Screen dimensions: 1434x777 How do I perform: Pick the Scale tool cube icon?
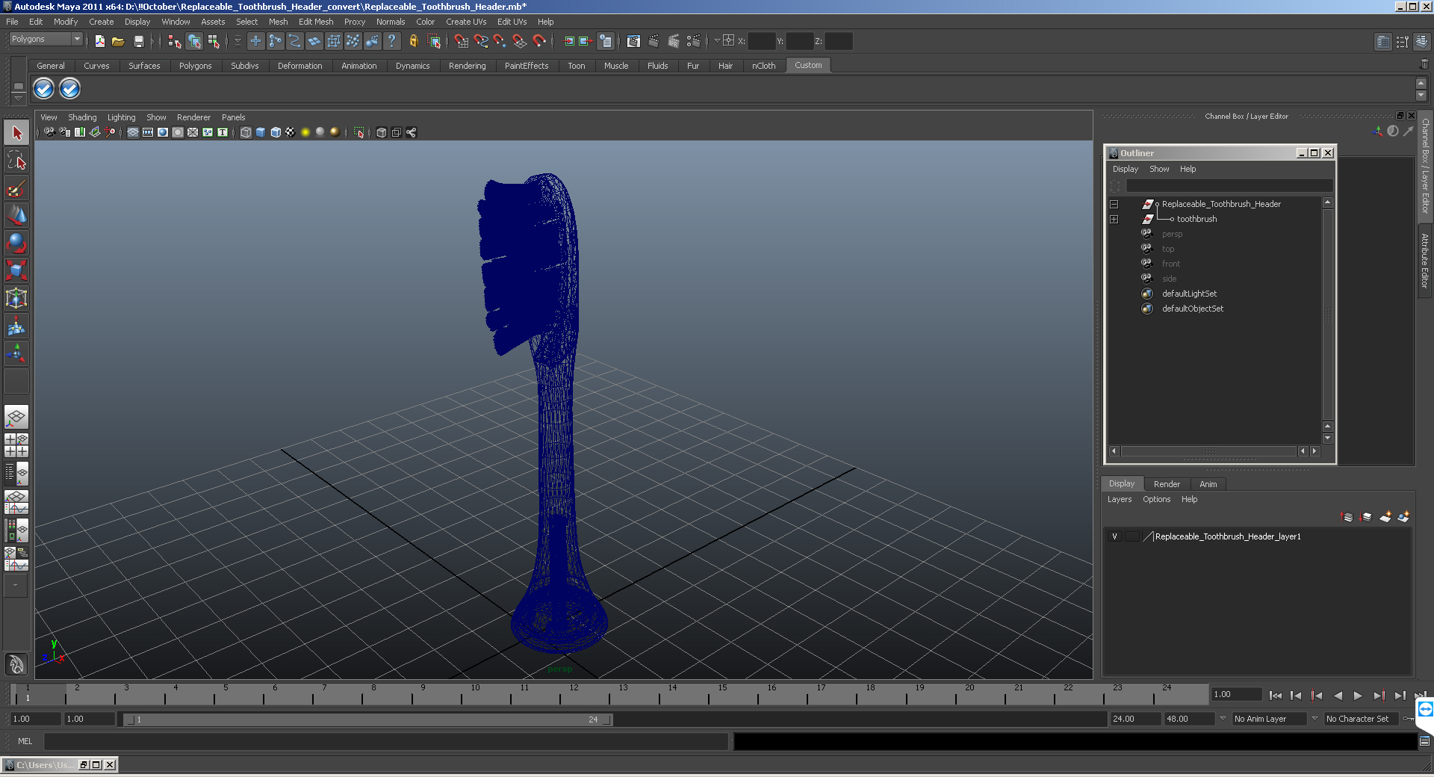tap(16, 270)
